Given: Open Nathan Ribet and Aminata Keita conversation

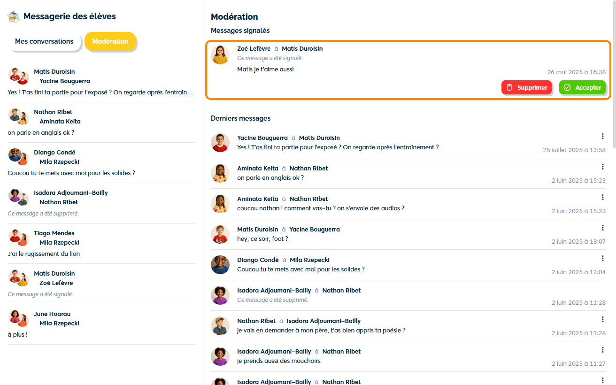Looking at the screenshot, I should [x=101, y=123].
